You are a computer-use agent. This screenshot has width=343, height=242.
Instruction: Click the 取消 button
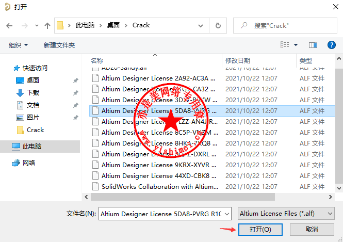[312, 230]
